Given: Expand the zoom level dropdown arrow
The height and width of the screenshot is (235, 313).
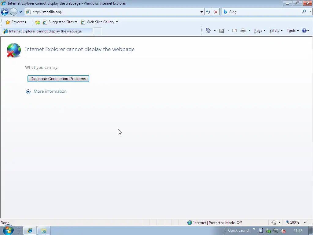Looking at the screenshot, I should (x=305, y=222).
